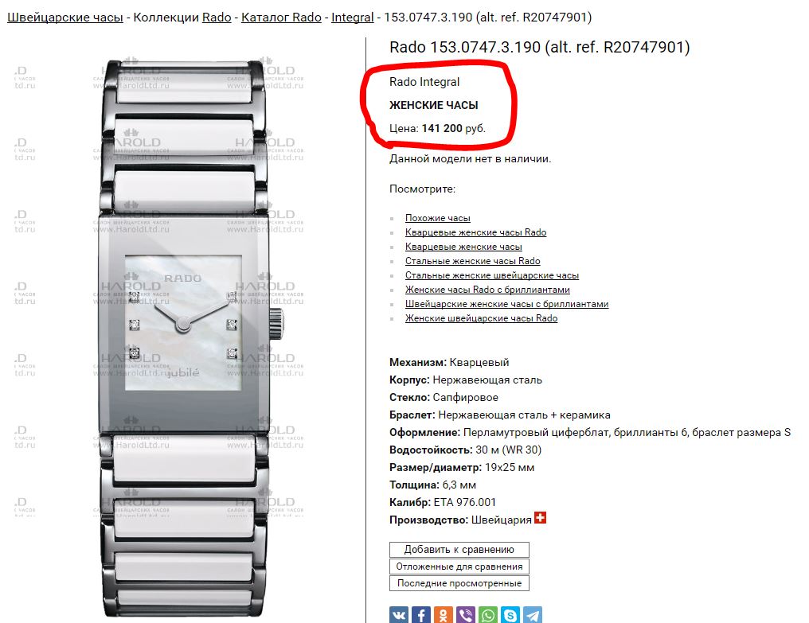Share via Odnoklassniki icon
Screen dimensions: 809x623
point(444,615)
